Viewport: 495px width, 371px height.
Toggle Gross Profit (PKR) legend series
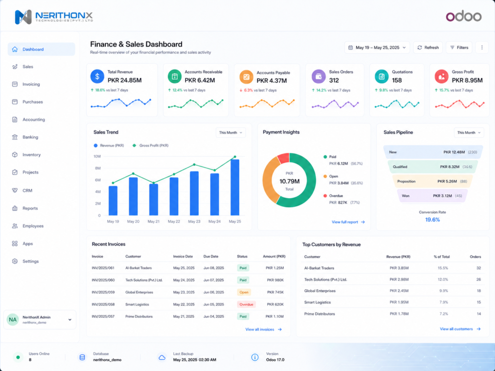click(150, 145)
